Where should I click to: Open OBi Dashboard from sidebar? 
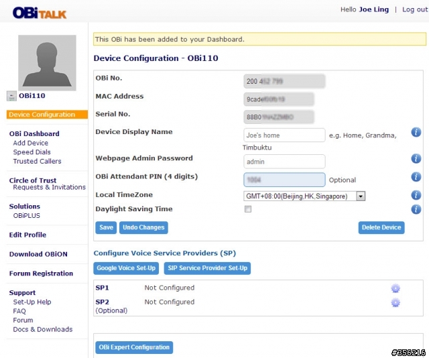34,133
